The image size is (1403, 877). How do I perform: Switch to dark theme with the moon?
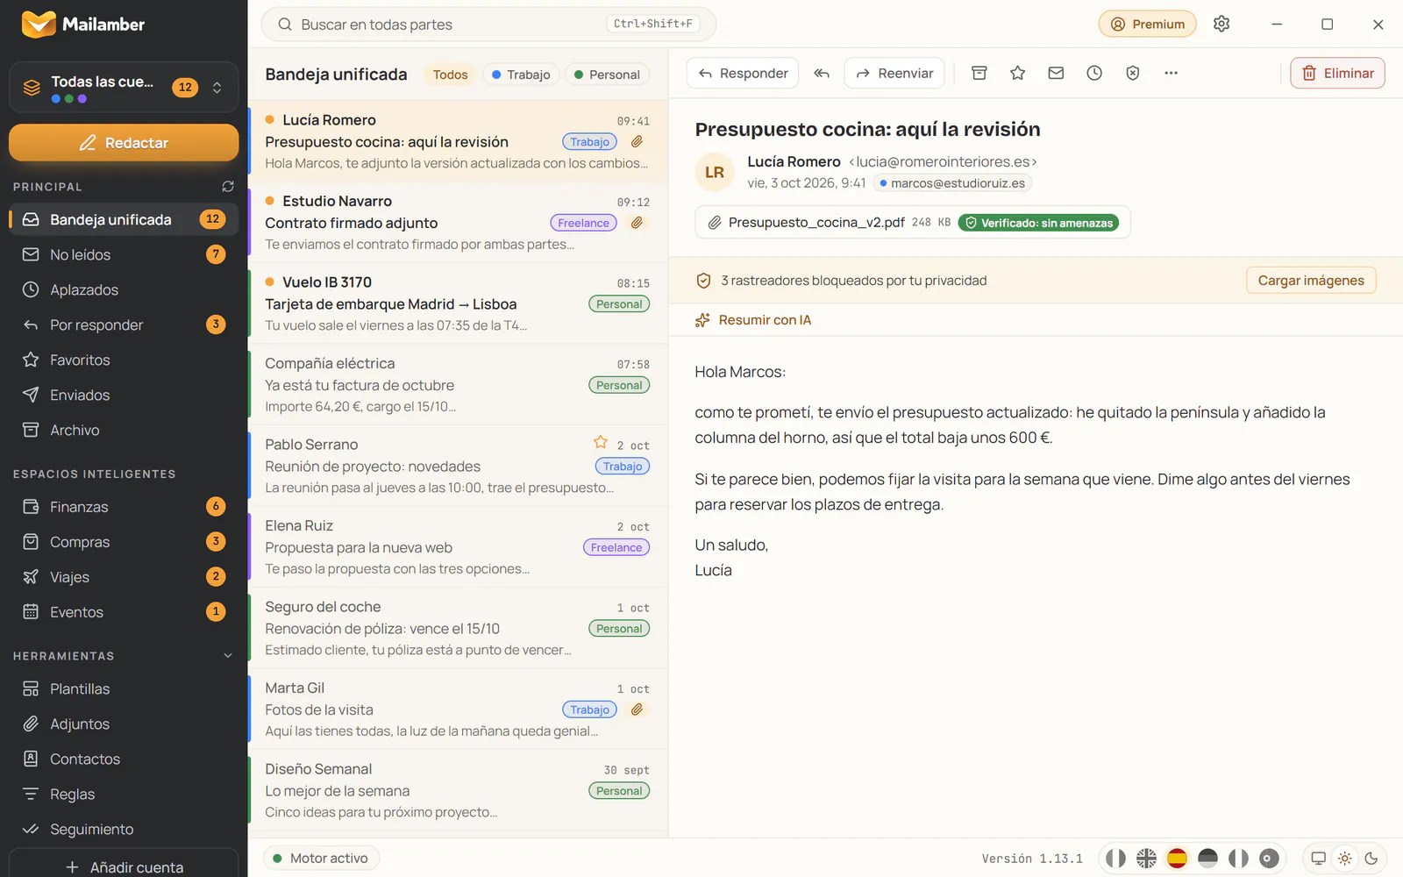[1371, 859]
